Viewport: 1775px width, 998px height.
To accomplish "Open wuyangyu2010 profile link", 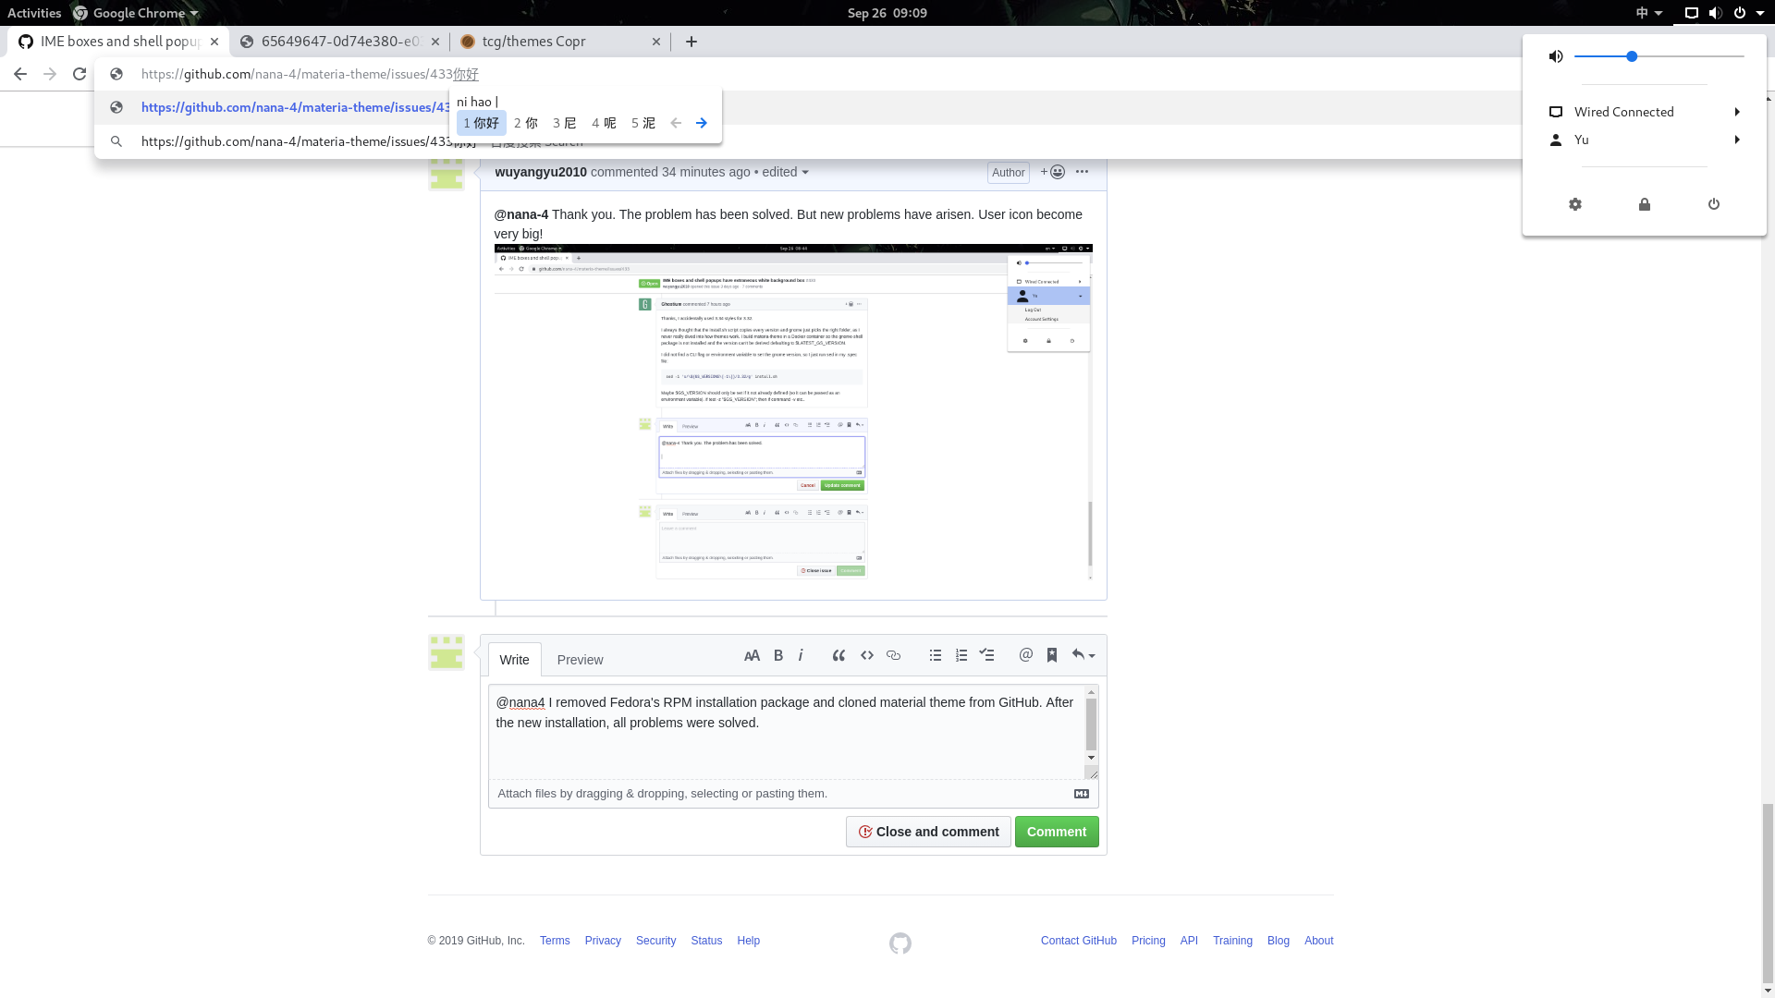I will (x=541, y=172).
